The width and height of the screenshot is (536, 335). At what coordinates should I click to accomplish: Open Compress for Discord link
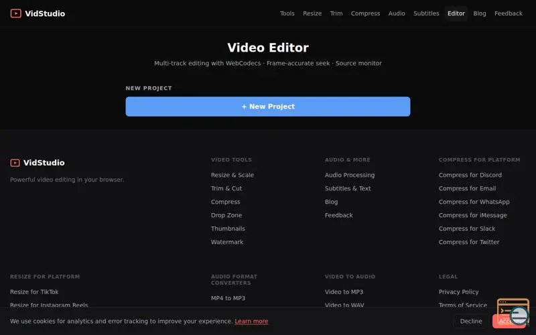point(470,175)
